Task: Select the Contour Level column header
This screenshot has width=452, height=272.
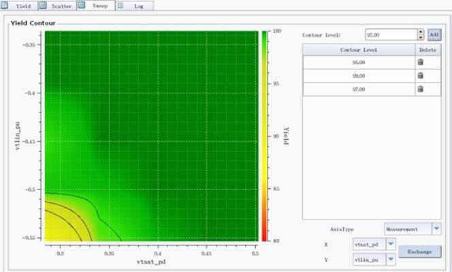Action: pos(359,50)
